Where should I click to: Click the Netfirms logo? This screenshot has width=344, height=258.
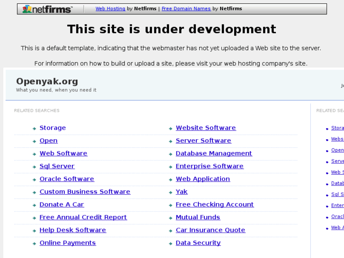tap(47, 9)
